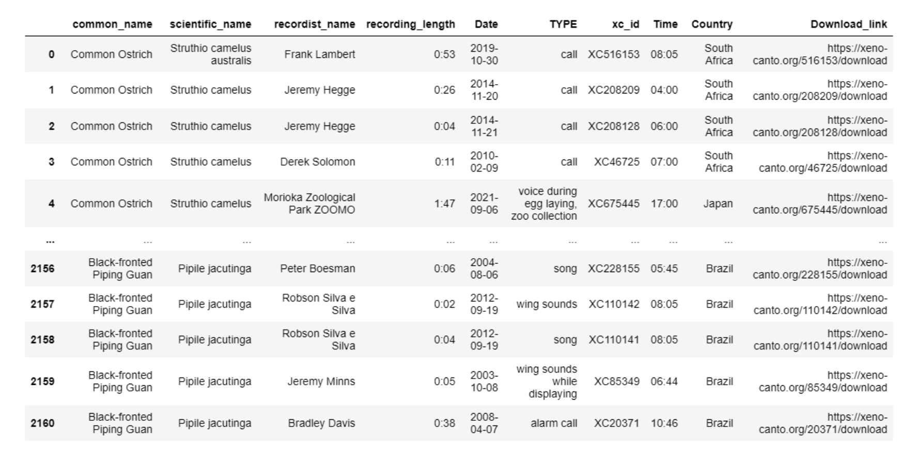Click the alarm call type cell
Image resolution: width=917 pixels, height=457 pixels.
click(x=554, y=423)
